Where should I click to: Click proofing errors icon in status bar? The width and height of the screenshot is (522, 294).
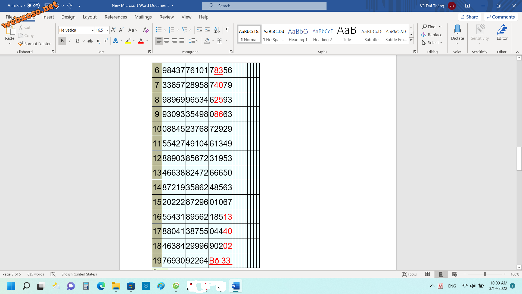pos(53,274)
